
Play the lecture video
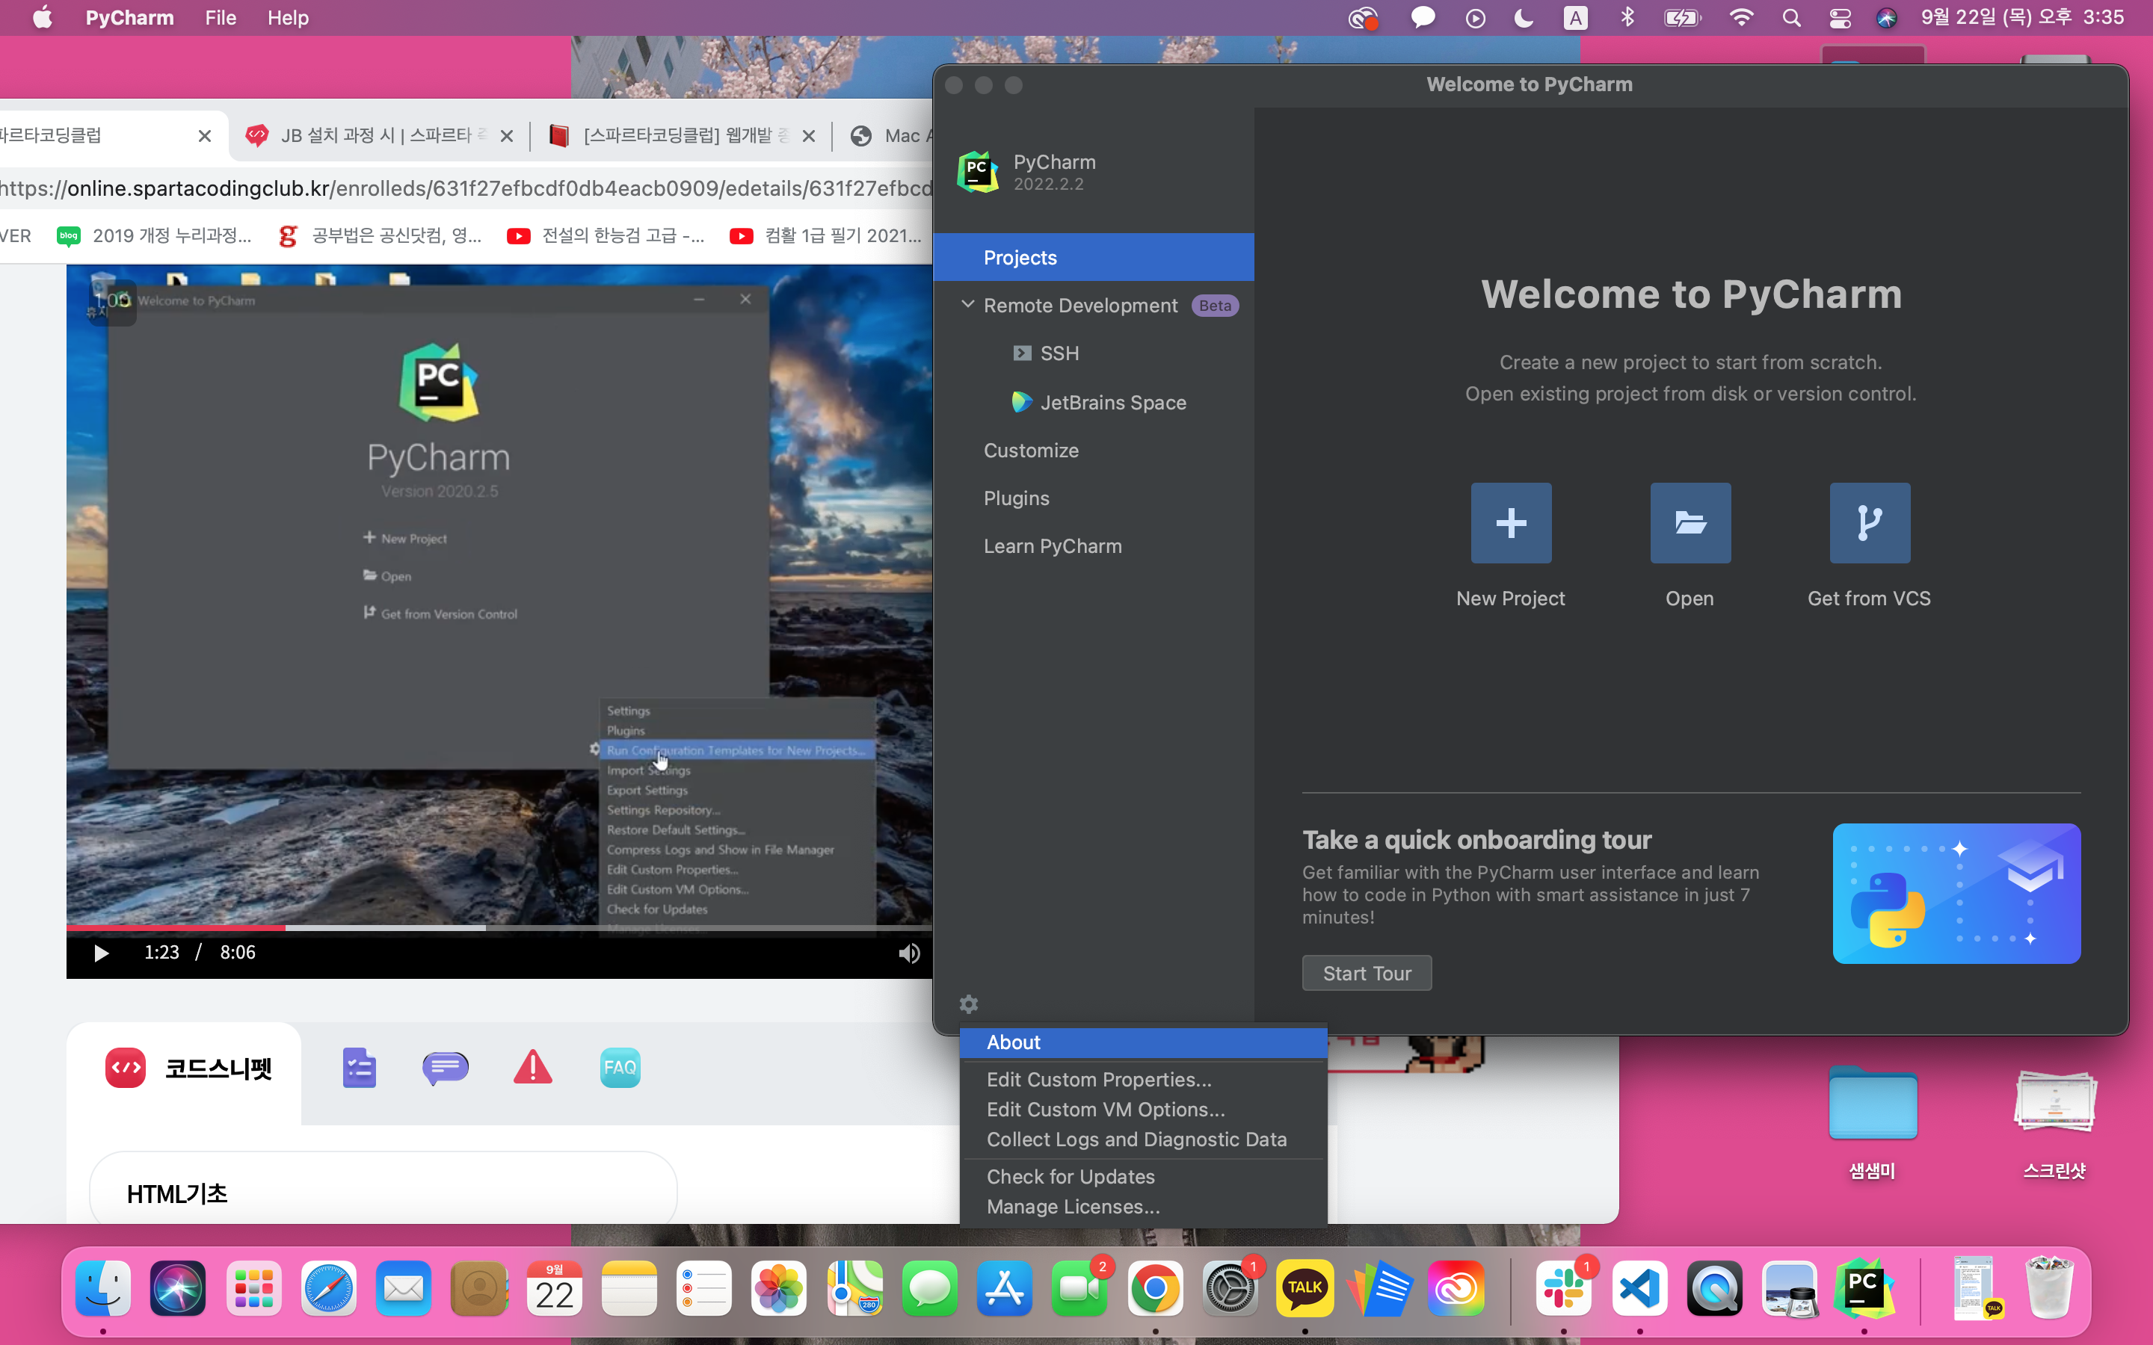(102, 953)
